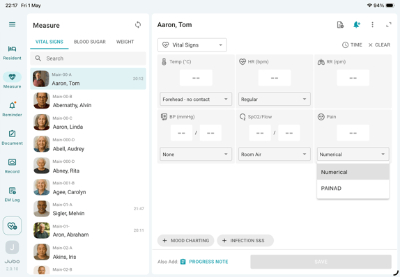Viewport: 400px width, 277px height.
Task: Refresh the Measure resident list
Action: pos(138,25)
